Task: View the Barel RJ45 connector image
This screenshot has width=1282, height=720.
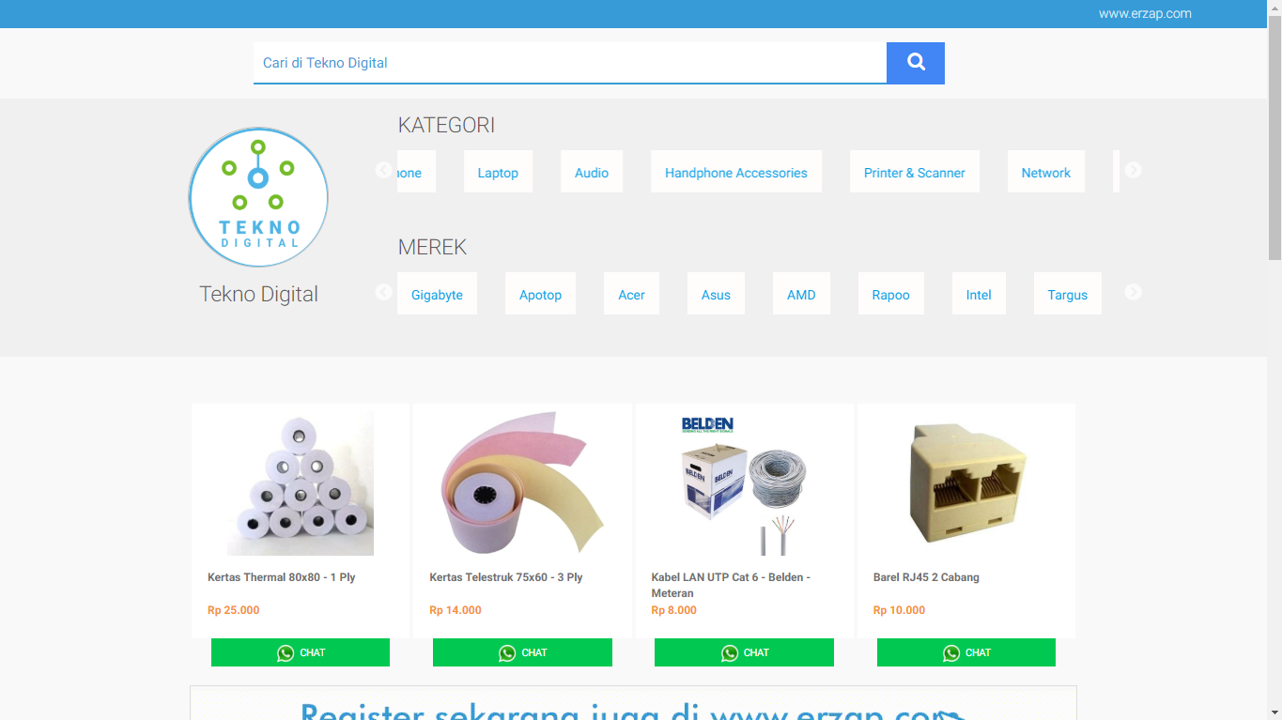Action: 966,483
